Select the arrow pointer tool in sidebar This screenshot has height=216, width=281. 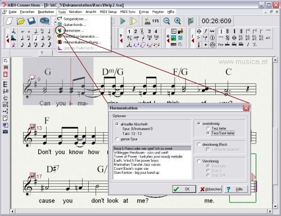[x=6, y=61]
